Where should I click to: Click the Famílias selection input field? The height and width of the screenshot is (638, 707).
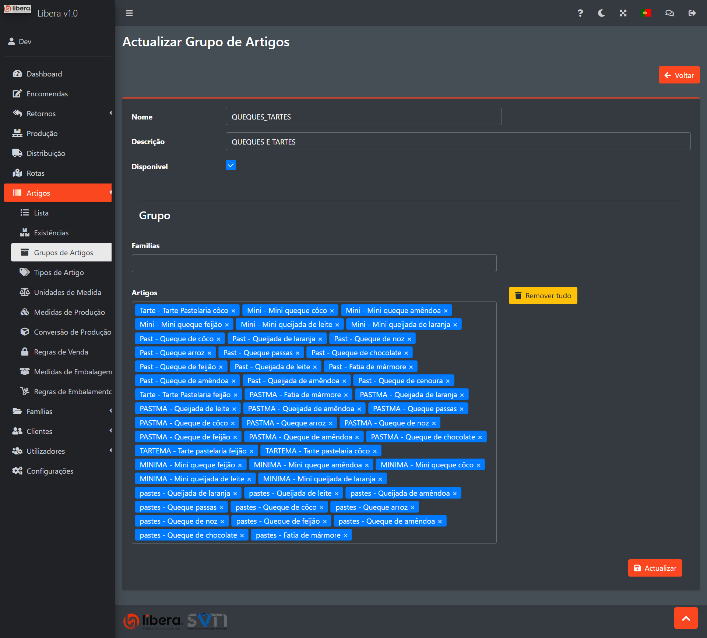[x=314, y=263]
